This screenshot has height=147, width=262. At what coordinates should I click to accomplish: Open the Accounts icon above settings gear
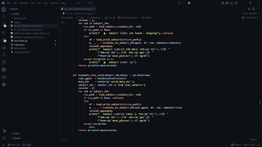[4, 130]
